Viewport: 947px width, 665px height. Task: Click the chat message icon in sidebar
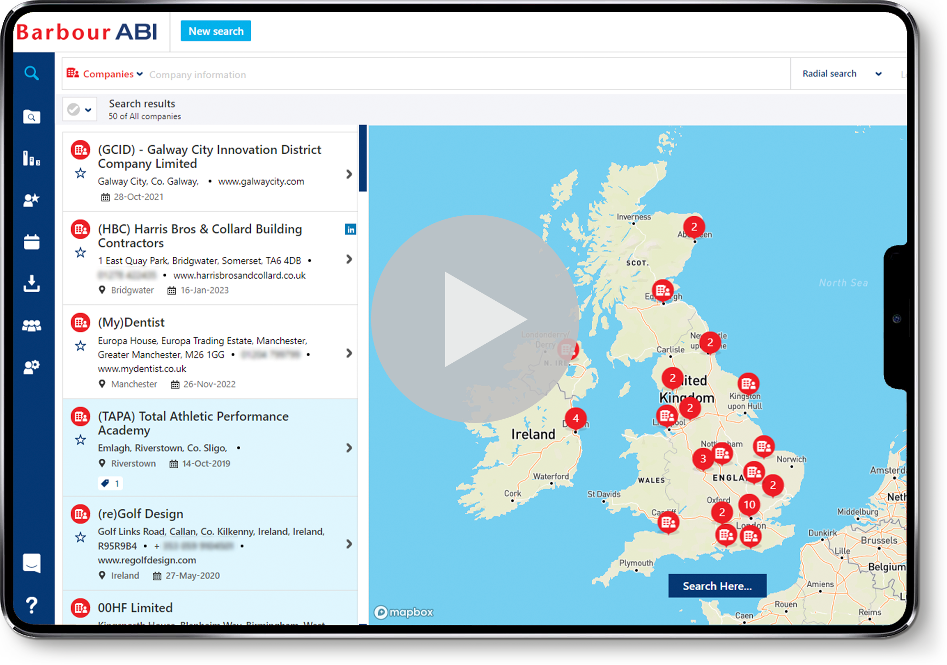[x=32, y=563]
